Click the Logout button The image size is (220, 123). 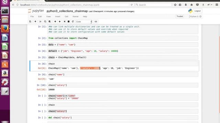[x=197, y=11]
